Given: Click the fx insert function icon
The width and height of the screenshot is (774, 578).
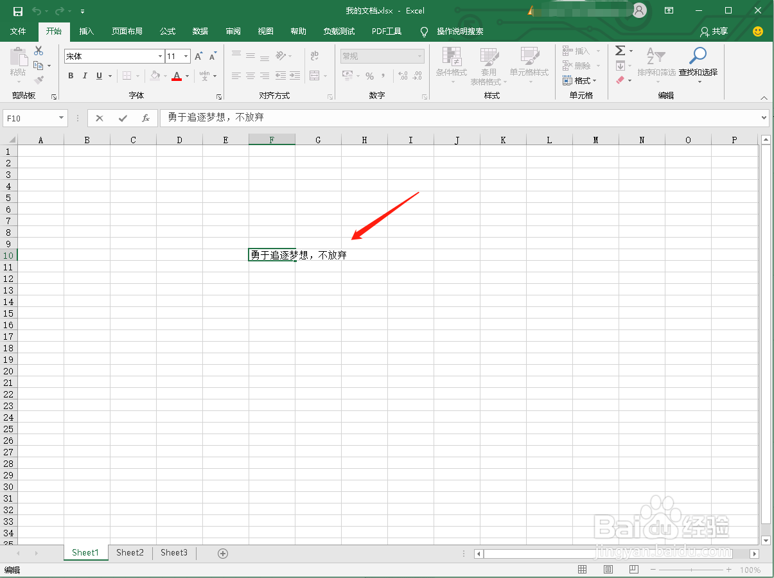Looking at the screenshot, I should [x=146, y=118].
